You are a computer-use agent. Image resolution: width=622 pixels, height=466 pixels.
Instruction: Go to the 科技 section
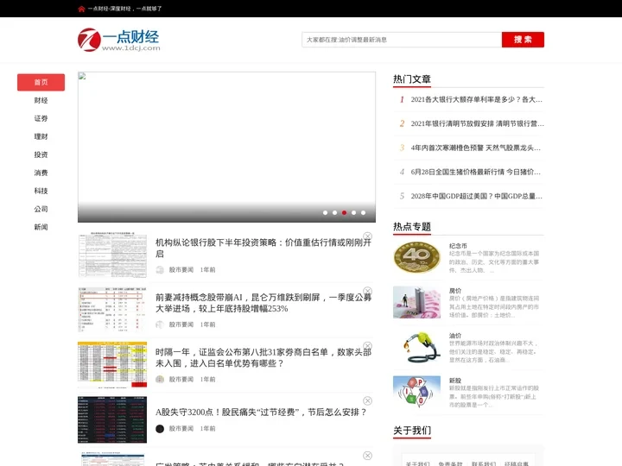click(x=41, y=191)
